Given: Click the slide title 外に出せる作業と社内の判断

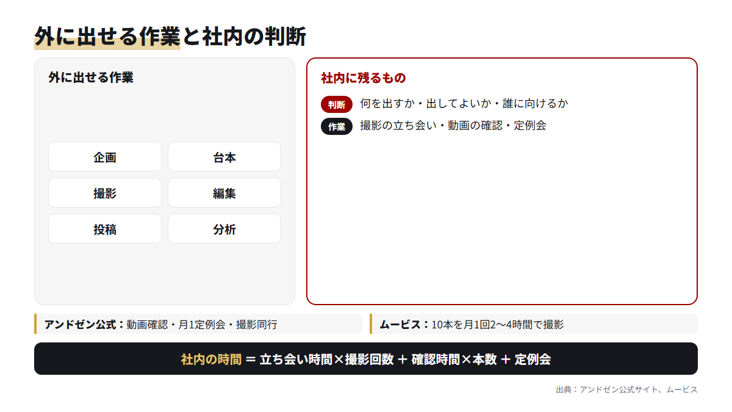Looking at the screenshot, I should coord(170,37).
